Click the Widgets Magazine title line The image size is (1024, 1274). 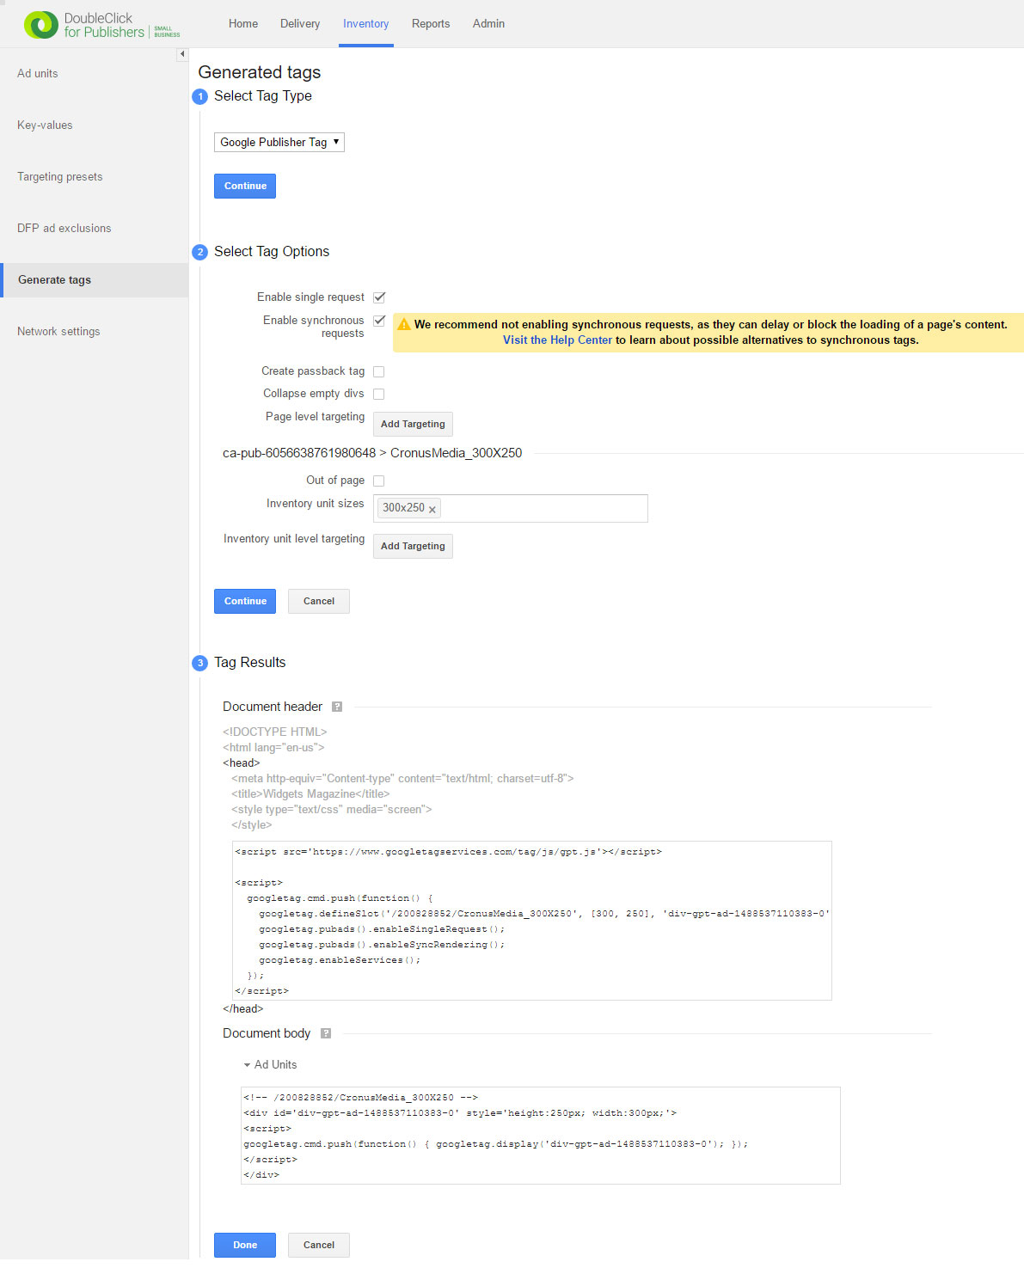pyautogui.click(x=310, y=794)
